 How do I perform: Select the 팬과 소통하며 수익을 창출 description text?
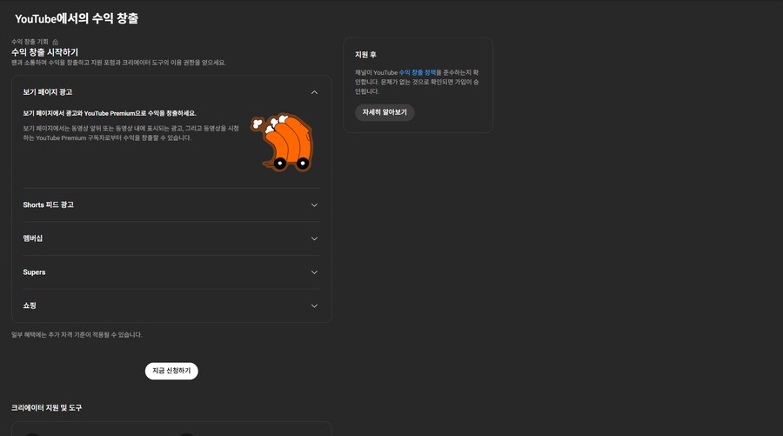tap(118, 63)
